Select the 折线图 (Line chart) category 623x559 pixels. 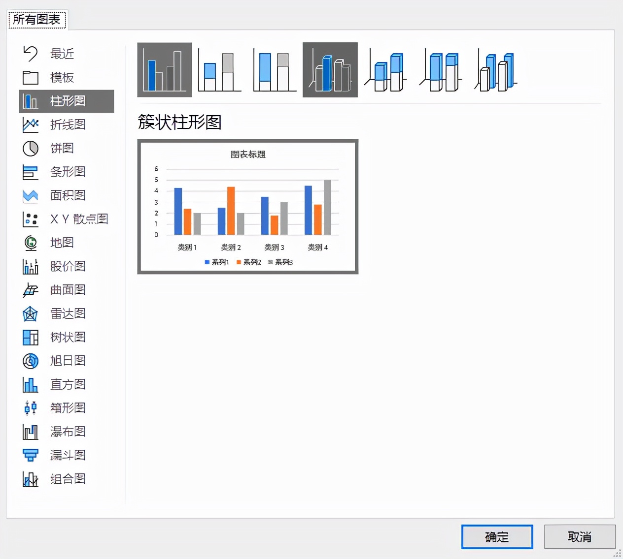pos(68,125)
